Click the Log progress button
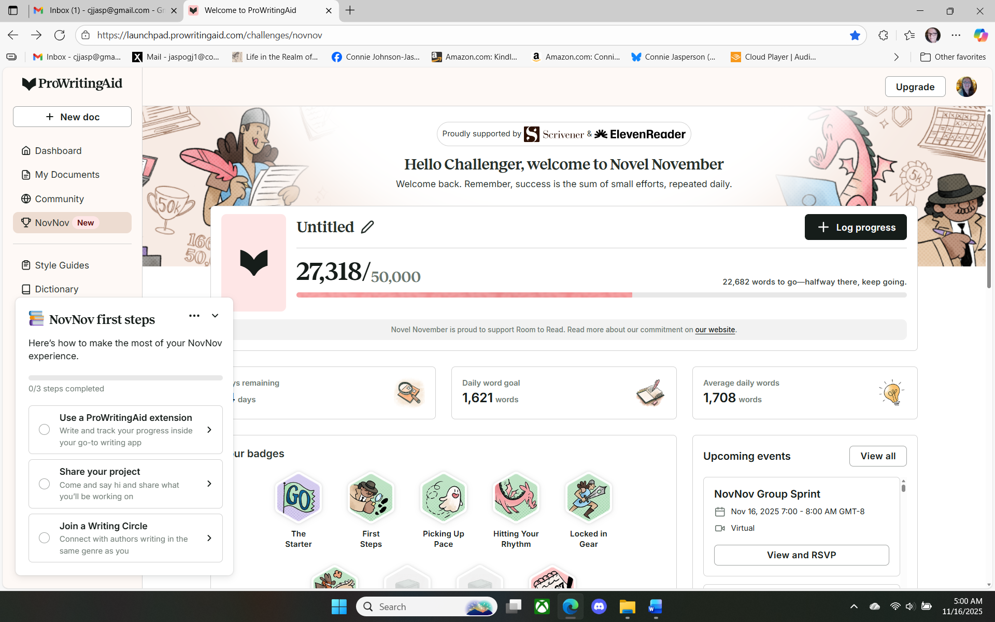 click(855, 227)
